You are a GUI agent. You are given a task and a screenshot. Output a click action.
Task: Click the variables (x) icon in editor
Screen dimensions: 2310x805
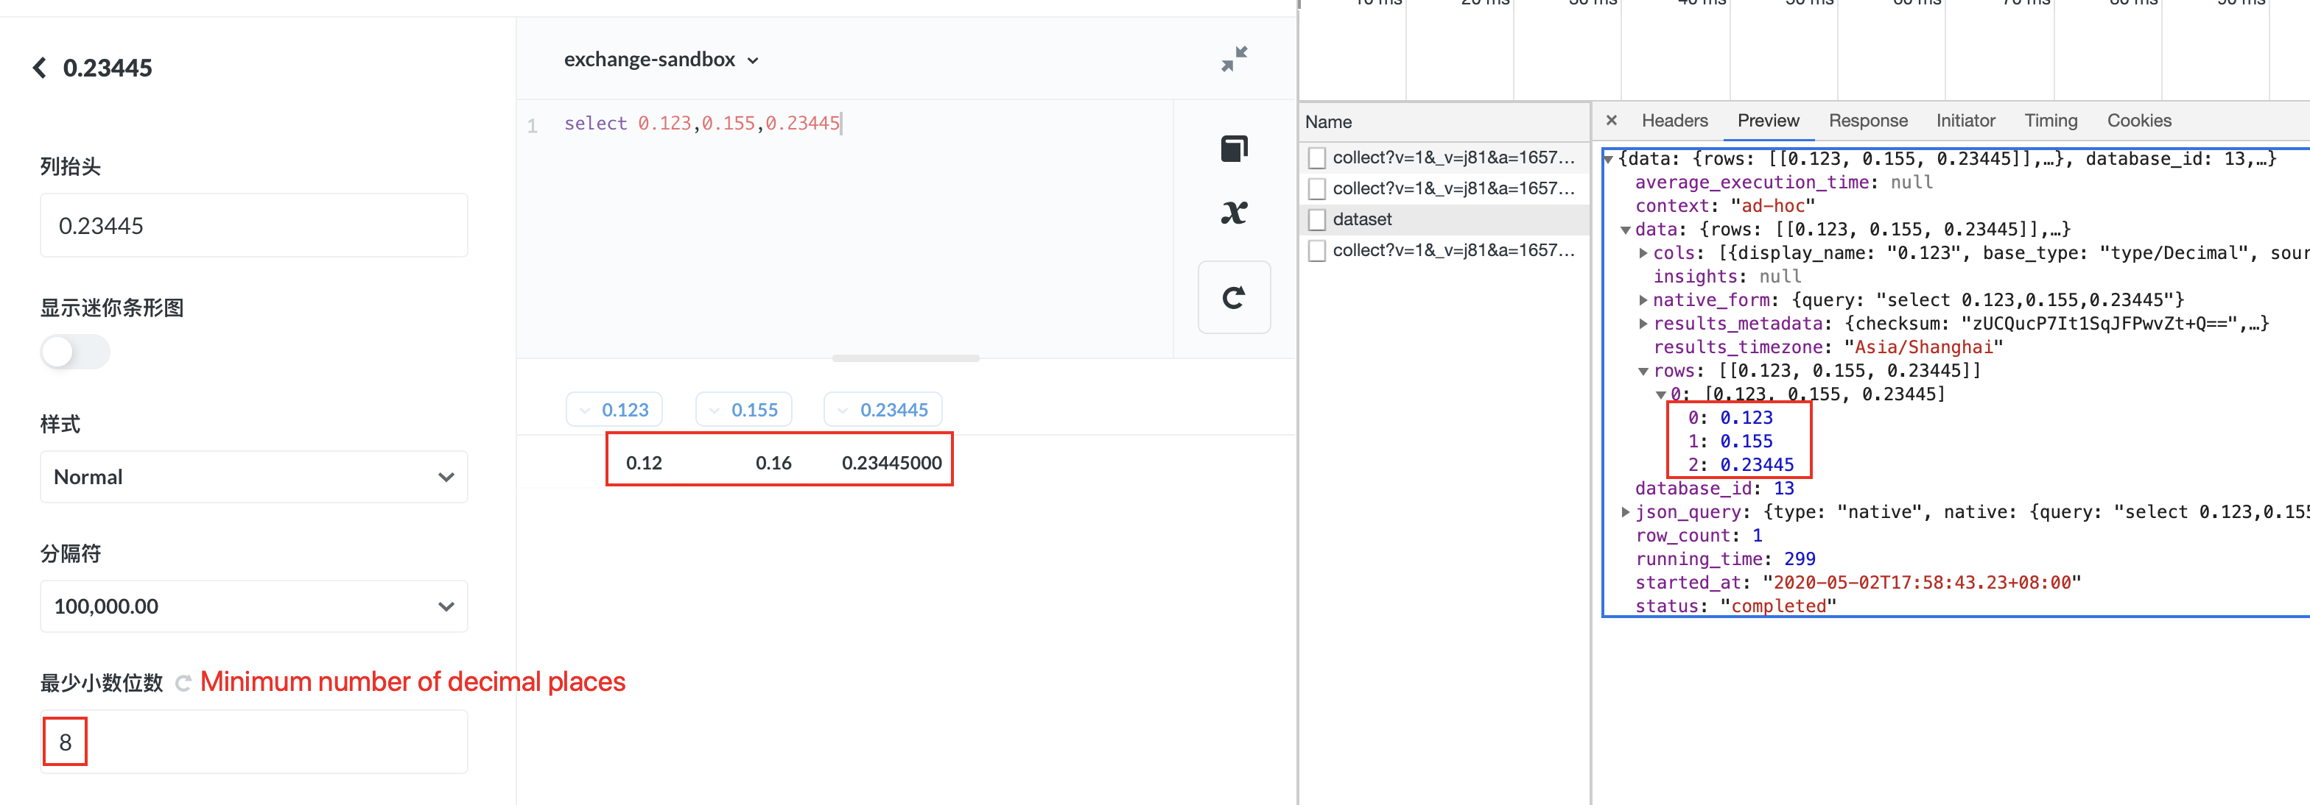(x=1234, y=212)
